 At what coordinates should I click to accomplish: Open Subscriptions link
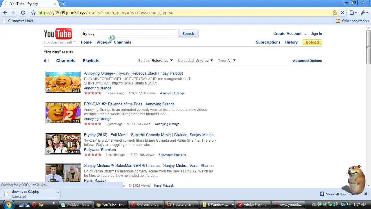tap(268, 42)
